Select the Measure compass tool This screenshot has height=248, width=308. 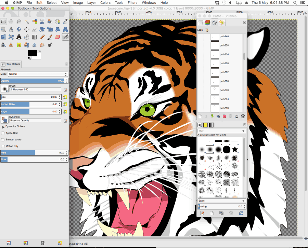point(11,29)
